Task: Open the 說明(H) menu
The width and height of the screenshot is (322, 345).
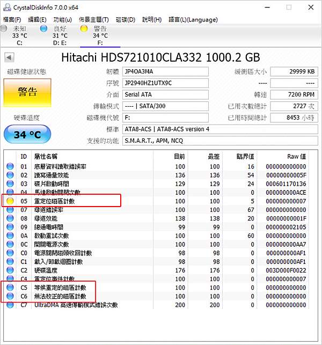Action: 152,19
